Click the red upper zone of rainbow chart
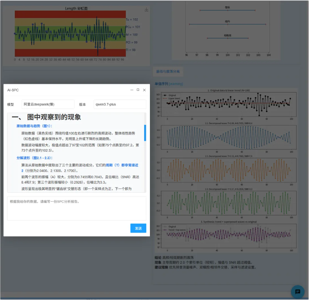 70,14
